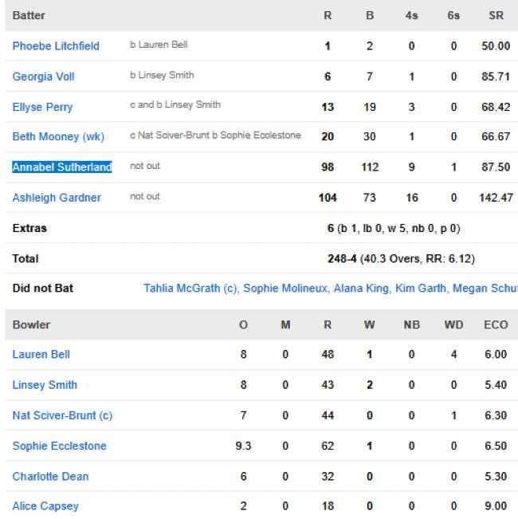Select Alice Capsey bowler link
This screenshot has width=518, height=519.
coord(45,506)
